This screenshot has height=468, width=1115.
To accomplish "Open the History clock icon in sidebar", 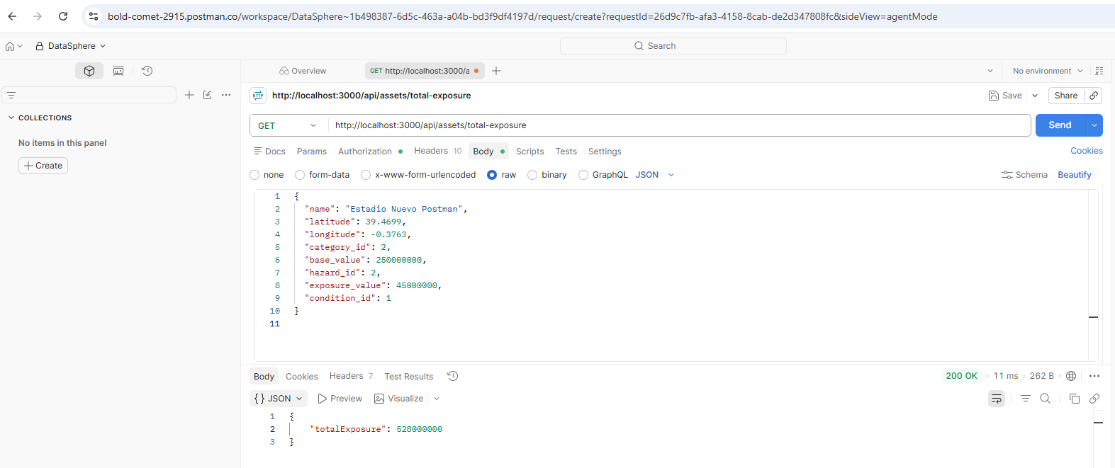I will click(147, 71).
